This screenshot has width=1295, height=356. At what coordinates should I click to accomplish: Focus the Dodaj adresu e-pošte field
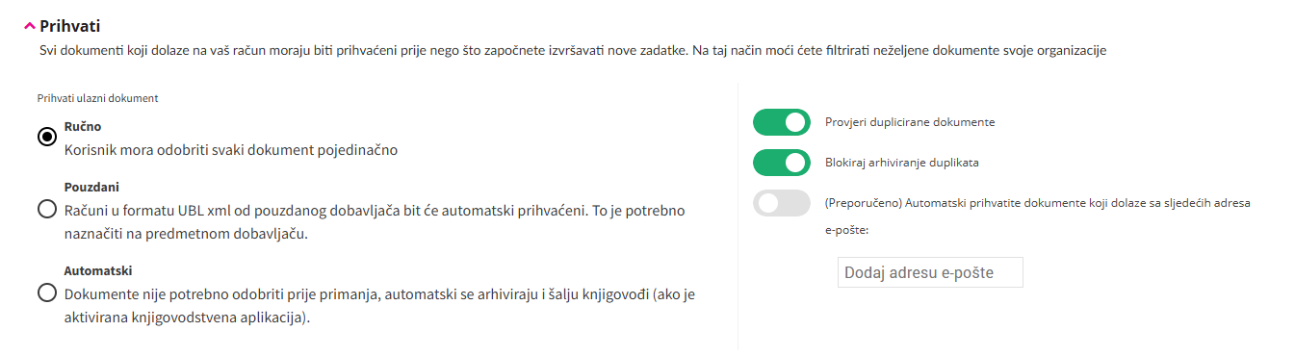click(930, 272)
